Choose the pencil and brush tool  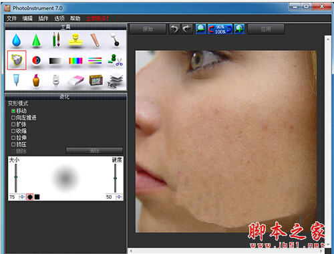point(56,39)
